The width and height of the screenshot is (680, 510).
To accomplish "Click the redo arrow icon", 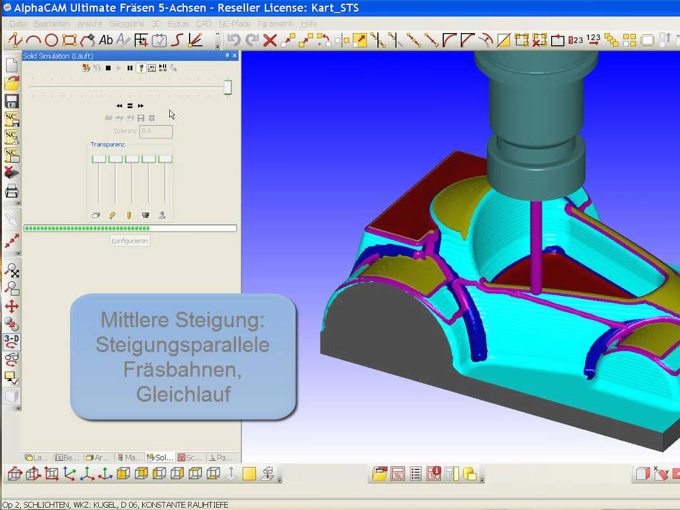I will click(252, 40).
